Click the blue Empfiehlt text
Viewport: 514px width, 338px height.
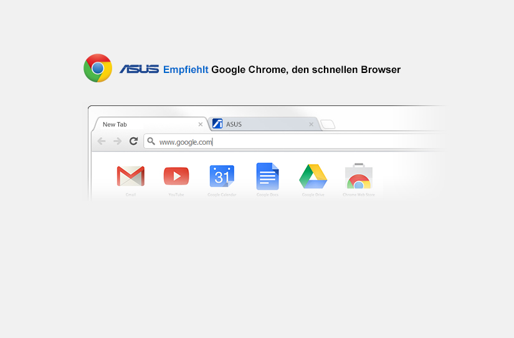[186, 70]
